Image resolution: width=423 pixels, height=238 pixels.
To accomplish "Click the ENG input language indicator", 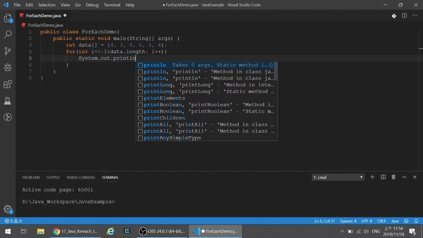I will (x=376, y=231).
